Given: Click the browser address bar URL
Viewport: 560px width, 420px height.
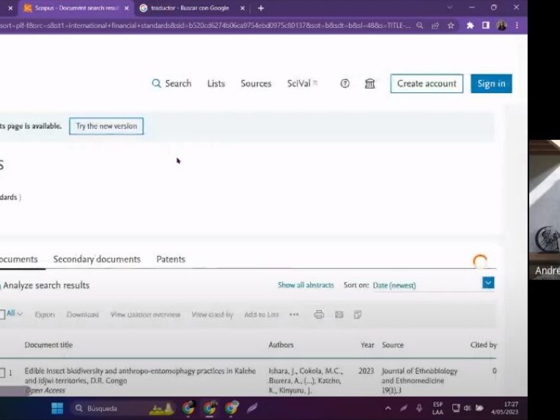Looking at the screenshot, I should pos(205,26).
